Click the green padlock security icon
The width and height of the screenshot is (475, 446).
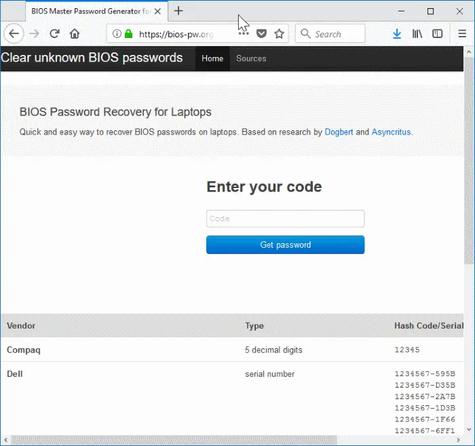[129, 34]
